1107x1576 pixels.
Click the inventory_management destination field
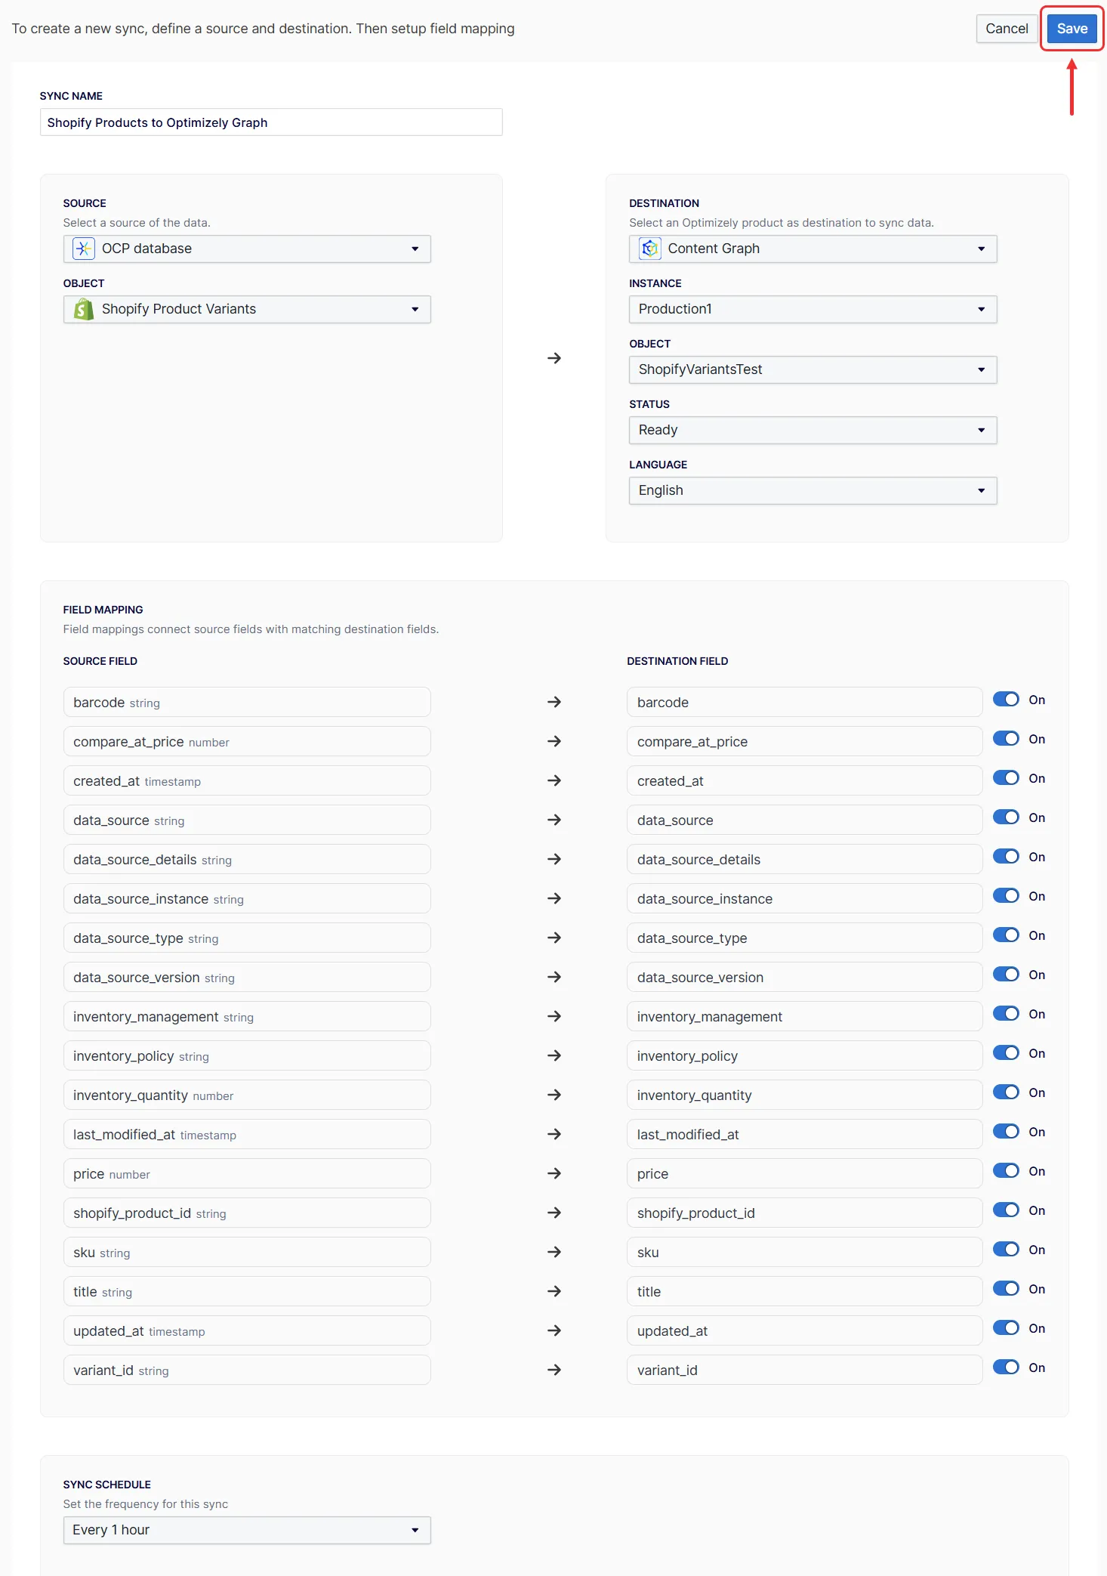pos(804,1016)
